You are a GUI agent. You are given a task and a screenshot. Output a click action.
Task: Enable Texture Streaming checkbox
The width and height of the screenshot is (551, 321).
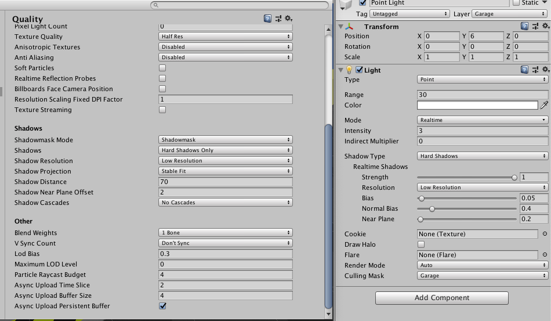pos(162,110)
